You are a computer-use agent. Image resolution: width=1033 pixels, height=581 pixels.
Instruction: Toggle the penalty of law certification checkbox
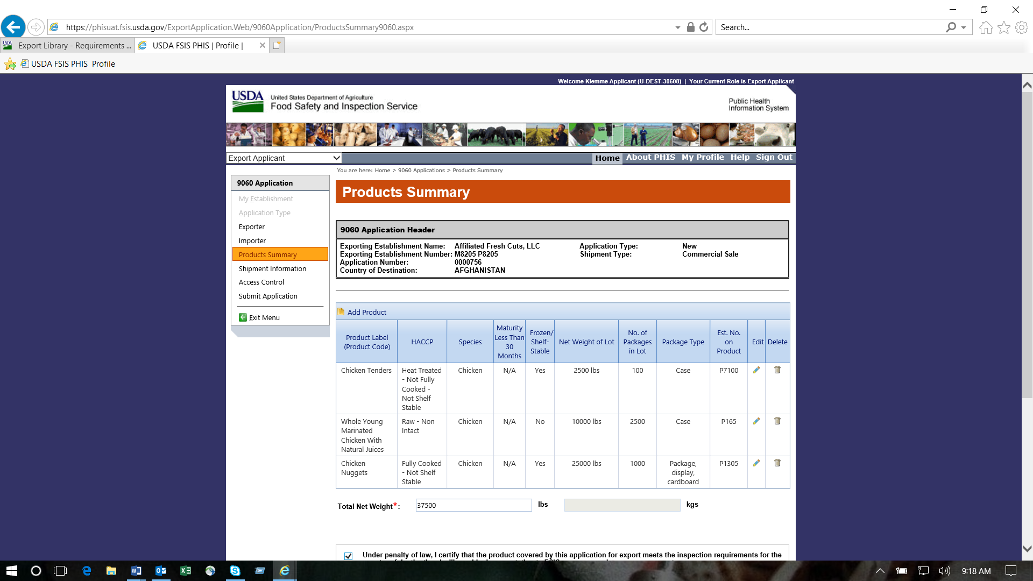click(349, 556)
